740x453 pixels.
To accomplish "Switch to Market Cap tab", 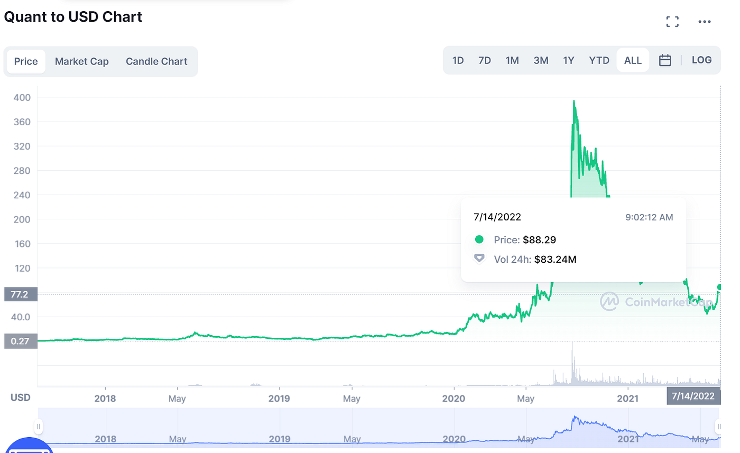I will [82, 61].
